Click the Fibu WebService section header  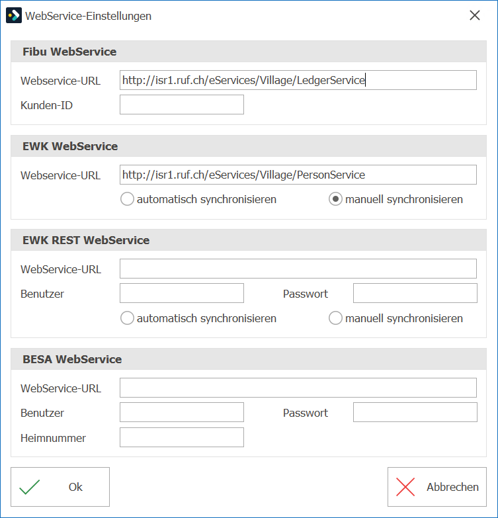249,52
